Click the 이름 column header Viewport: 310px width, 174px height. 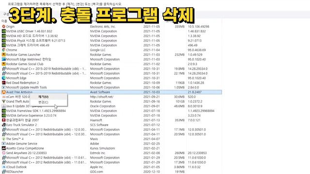[x=4, y=21]
